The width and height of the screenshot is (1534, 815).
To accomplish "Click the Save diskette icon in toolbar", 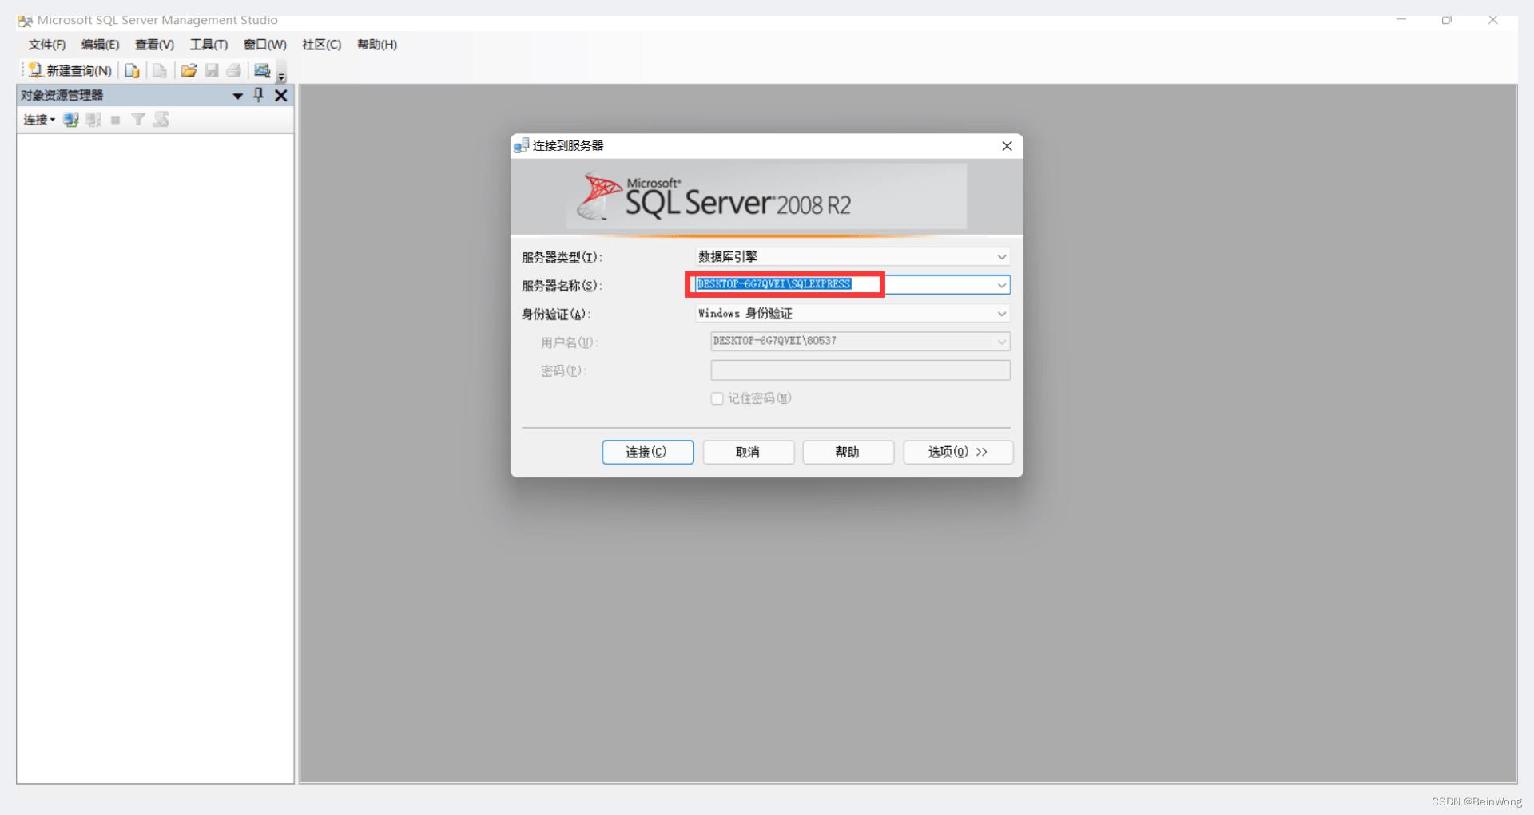I will (212, 71).
